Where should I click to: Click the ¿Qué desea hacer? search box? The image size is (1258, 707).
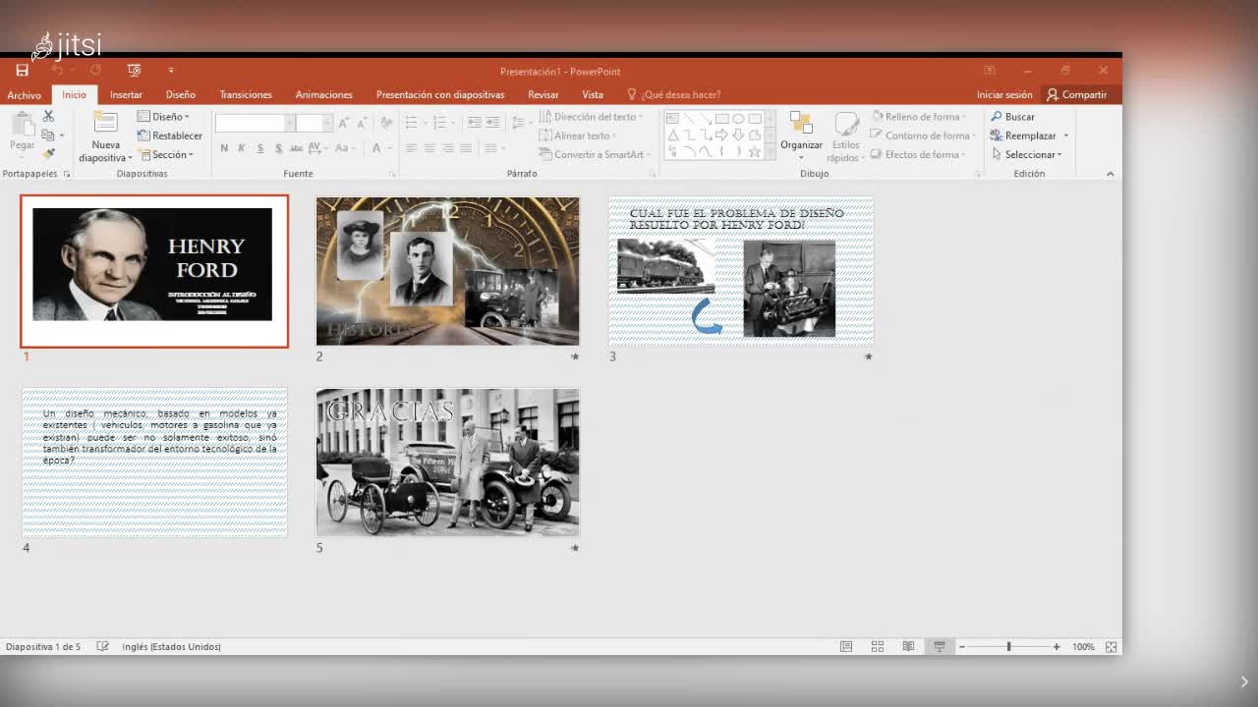674,94
